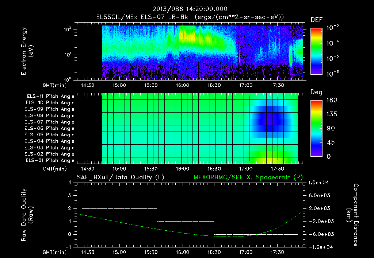Viewport: 374px width, 258px height.
Task: Select the Raw Data Quality (Raw) axis label
Action: click(27, 215)
